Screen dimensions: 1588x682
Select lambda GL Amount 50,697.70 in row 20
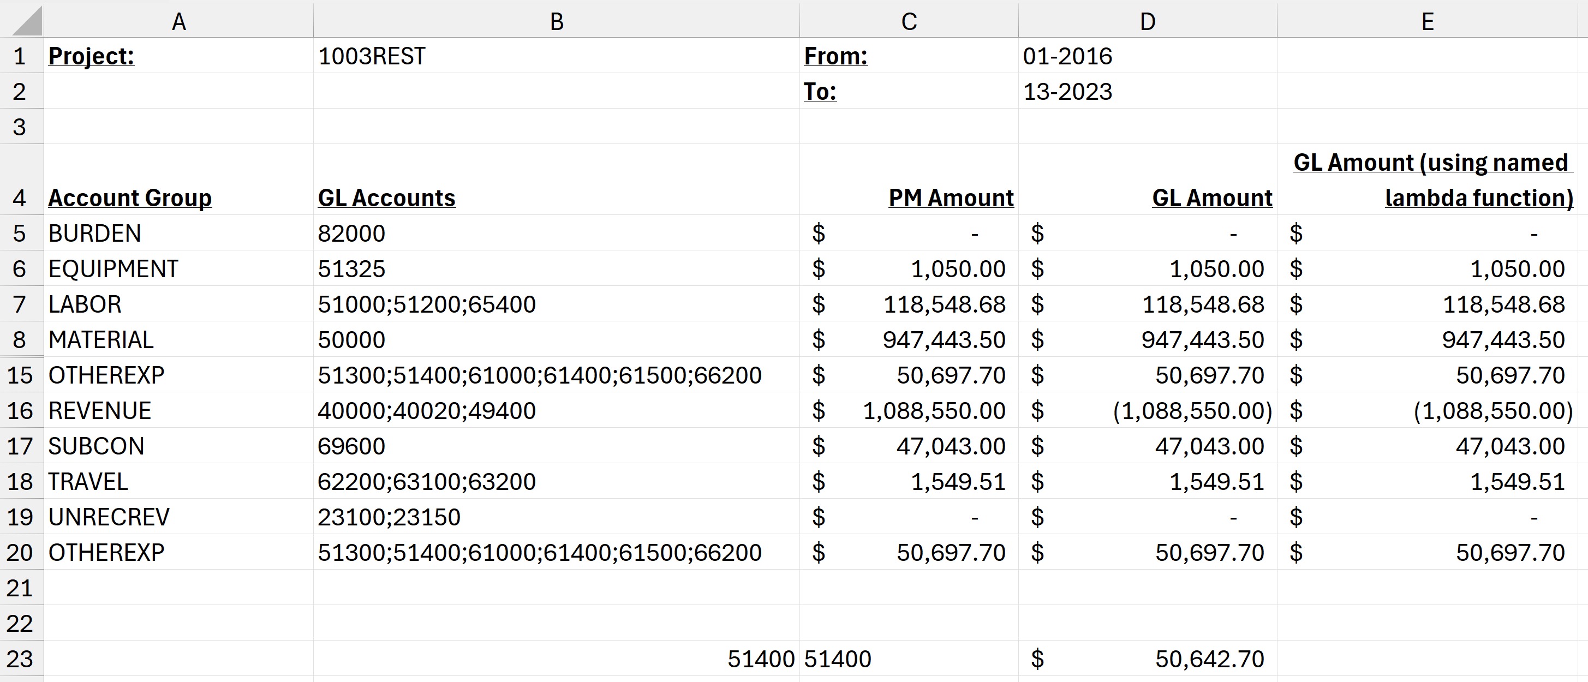(1428, 552)
